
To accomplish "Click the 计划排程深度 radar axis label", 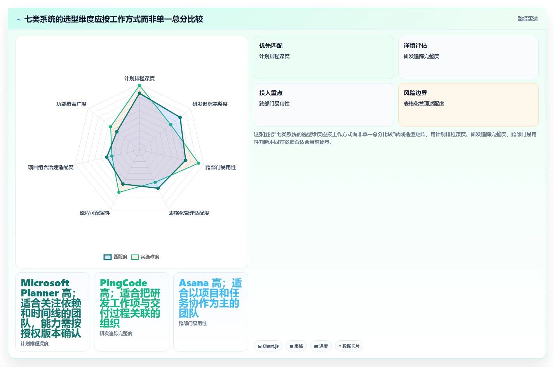I will [139, 78].
